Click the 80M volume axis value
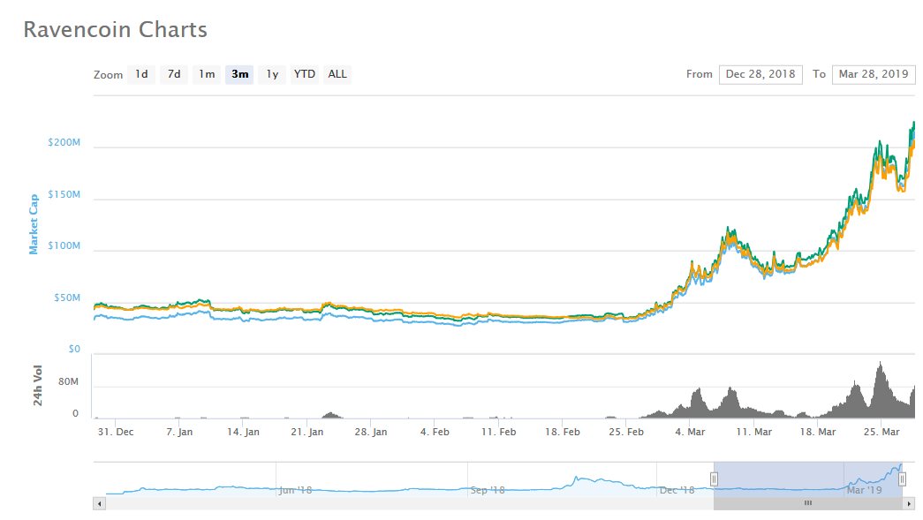Screen dimensions: 923x520 point(68,381)
